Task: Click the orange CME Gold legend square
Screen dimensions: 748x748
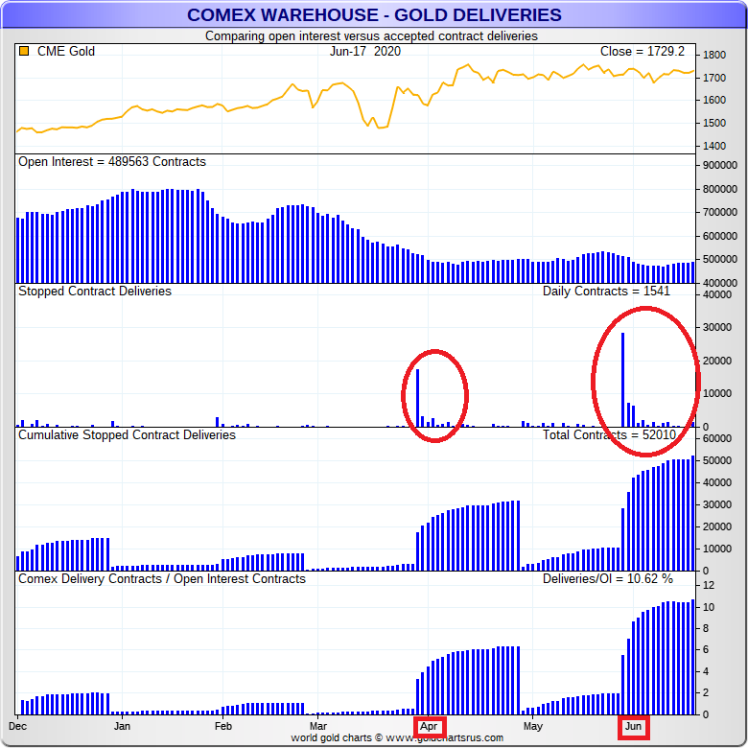Action: (x=24, y=52)
